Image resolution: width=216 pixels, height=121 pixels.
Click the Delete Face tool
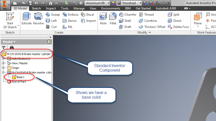point(178,27)
